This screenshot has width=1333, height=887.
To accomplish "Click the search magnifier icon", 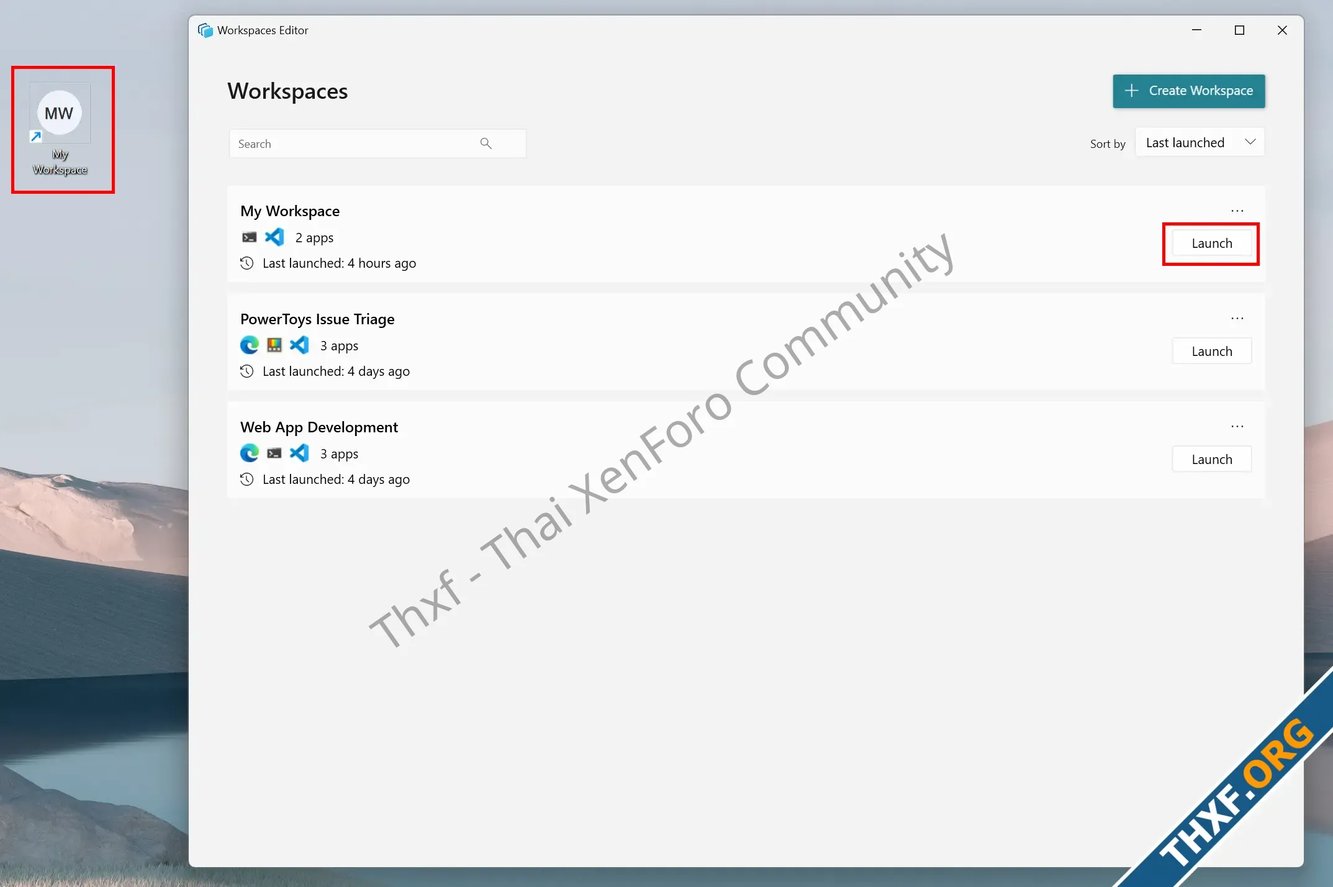I will tap(486, 143).
